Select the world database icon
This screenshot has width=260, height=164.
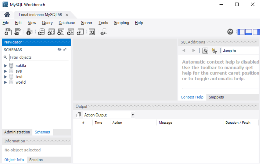(11, 82)
